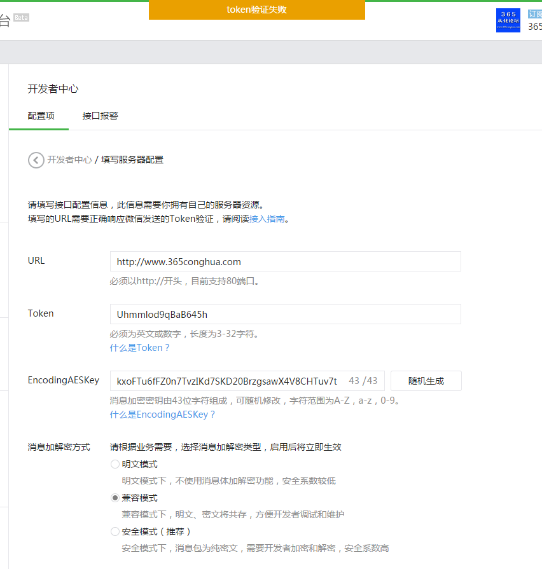Click the EncodingAESKey field label

click(x=64, y=380)
